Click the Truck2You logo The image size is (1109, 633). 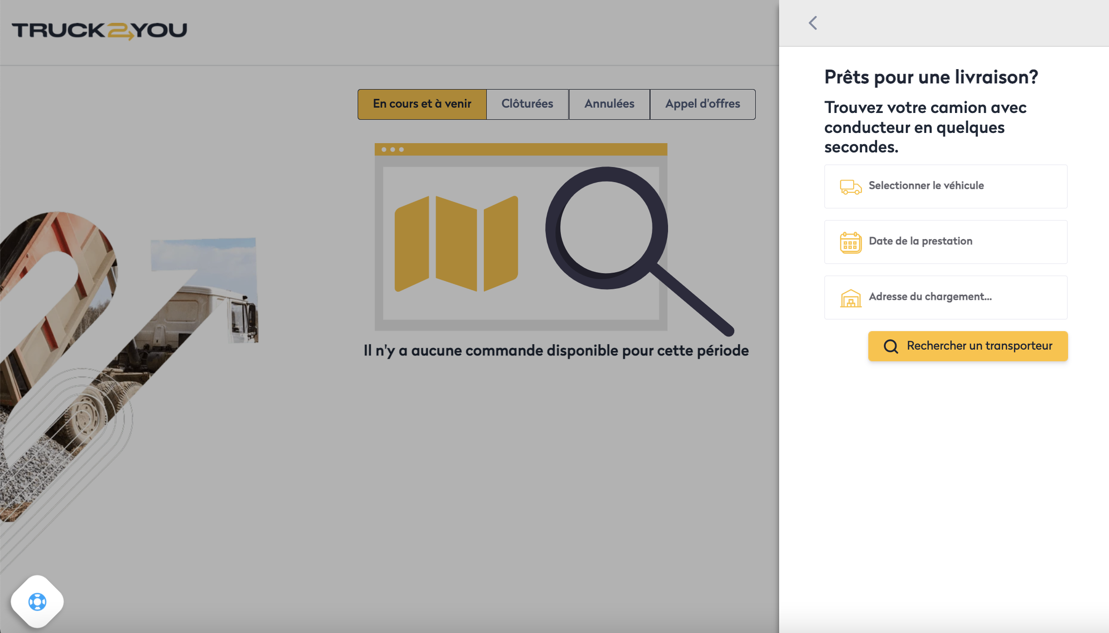[x=99, y=31]
